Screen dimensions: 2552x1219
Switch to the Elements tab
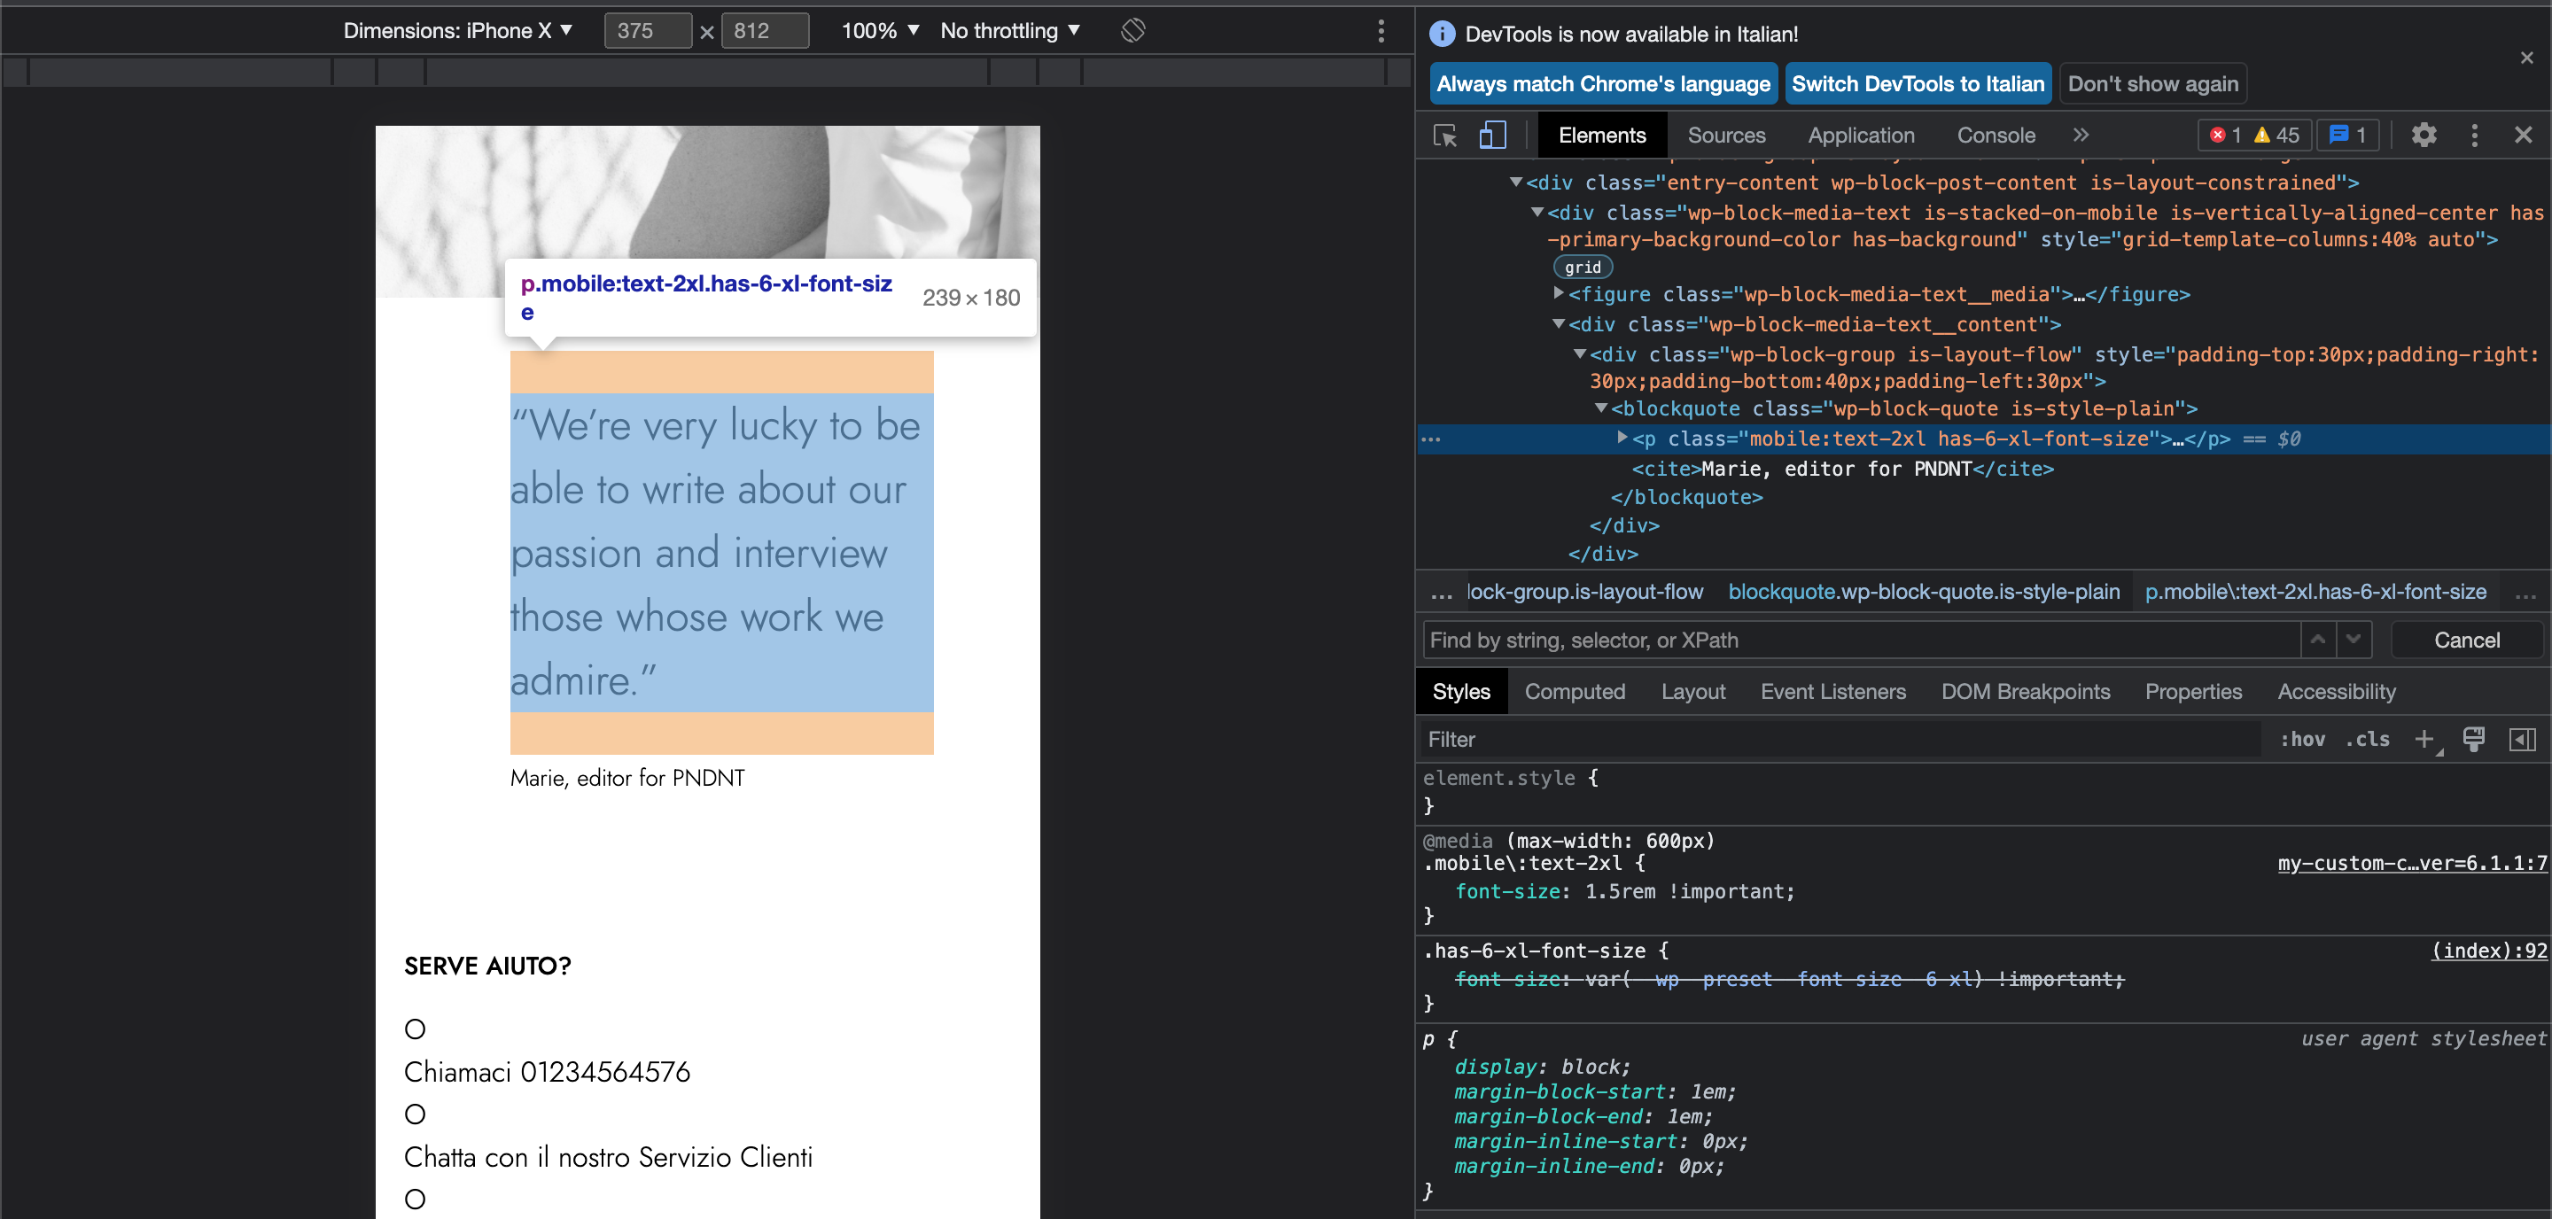pyautogui.click(x=1601, y=136)
